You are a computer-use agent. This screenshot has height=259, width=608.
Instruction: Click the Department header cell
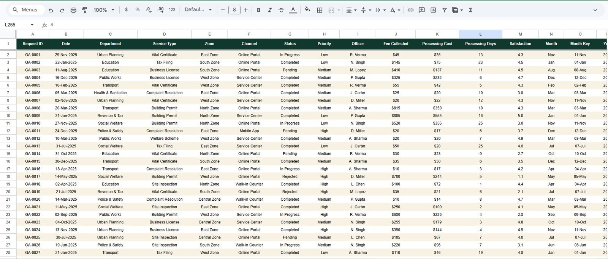(110, 44)
